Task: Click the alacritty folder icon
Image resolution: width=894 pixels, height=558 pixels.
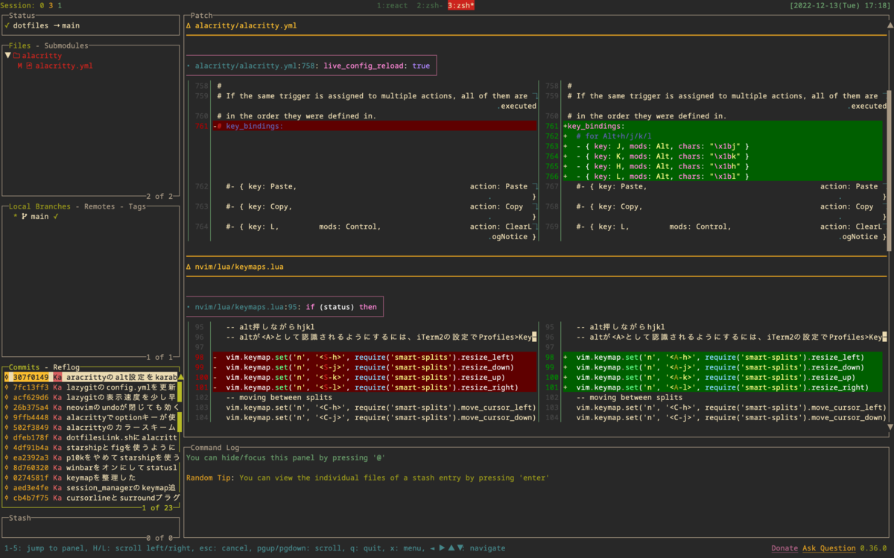Action: [17, 55]
